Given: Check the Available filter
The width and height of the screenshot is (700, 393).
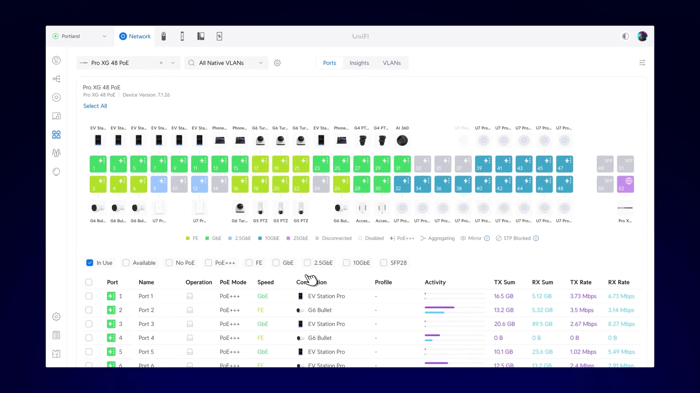Looking at the screenshot, I should [126, 263].
